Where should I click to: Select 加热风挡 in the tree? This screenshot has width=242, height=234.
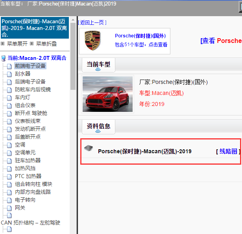click(25, 168)
